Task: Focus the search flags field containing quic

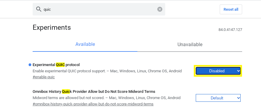Action: pyautogui.click(x=99, y=9)
